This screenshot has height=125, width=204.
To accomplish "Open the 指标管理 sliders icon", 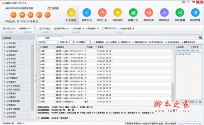I will (x=195, y=13).
